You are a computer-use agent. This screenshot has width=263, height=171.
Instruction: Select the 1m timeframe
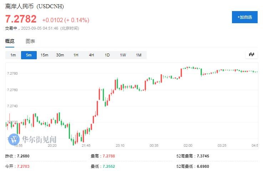point(13,55)
